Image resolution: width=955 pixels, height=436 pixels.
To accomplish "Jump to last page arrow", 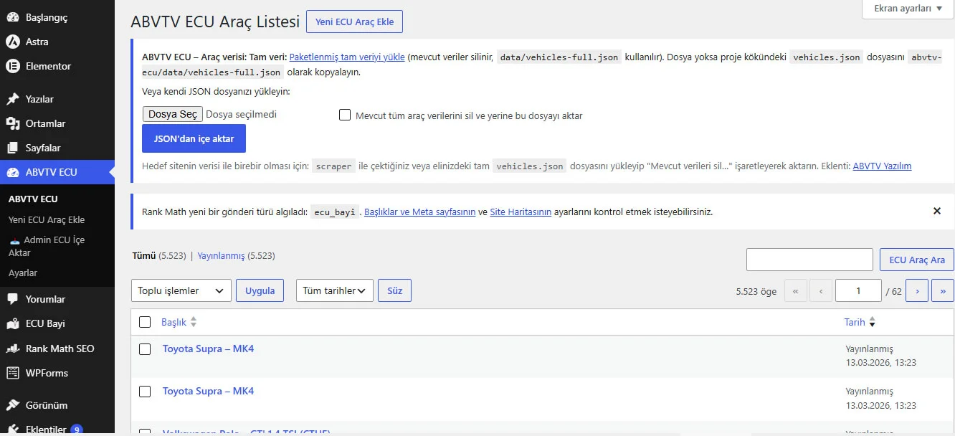I will point(942,290).
